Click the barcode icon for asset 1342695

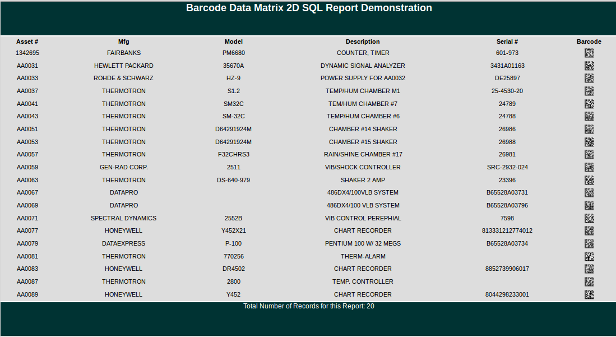click(589, 53)
